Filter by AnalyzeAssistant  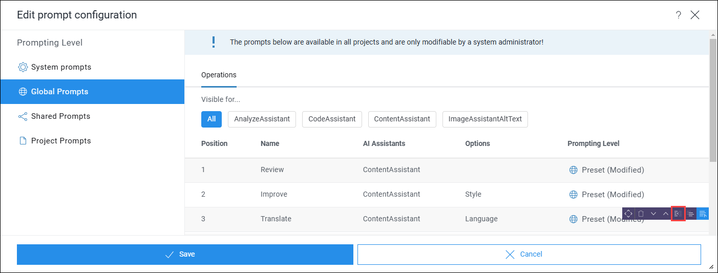pyautogui.click(x=262, y=119)
